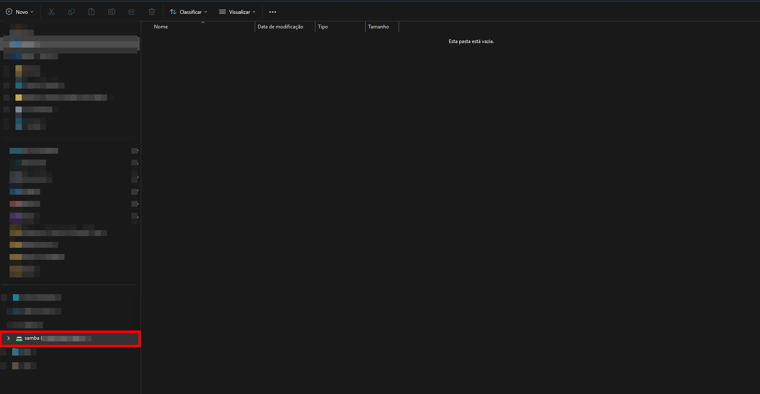
Task: Click empty header area right of Tamanho
Action: click(x=544, y=27)
